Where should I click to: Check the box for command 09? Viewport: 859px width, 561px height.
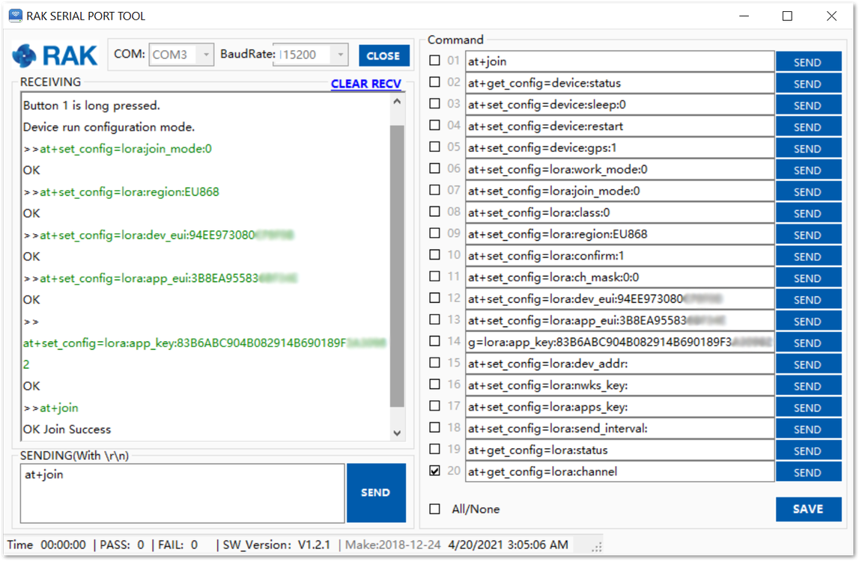(434, 233)
